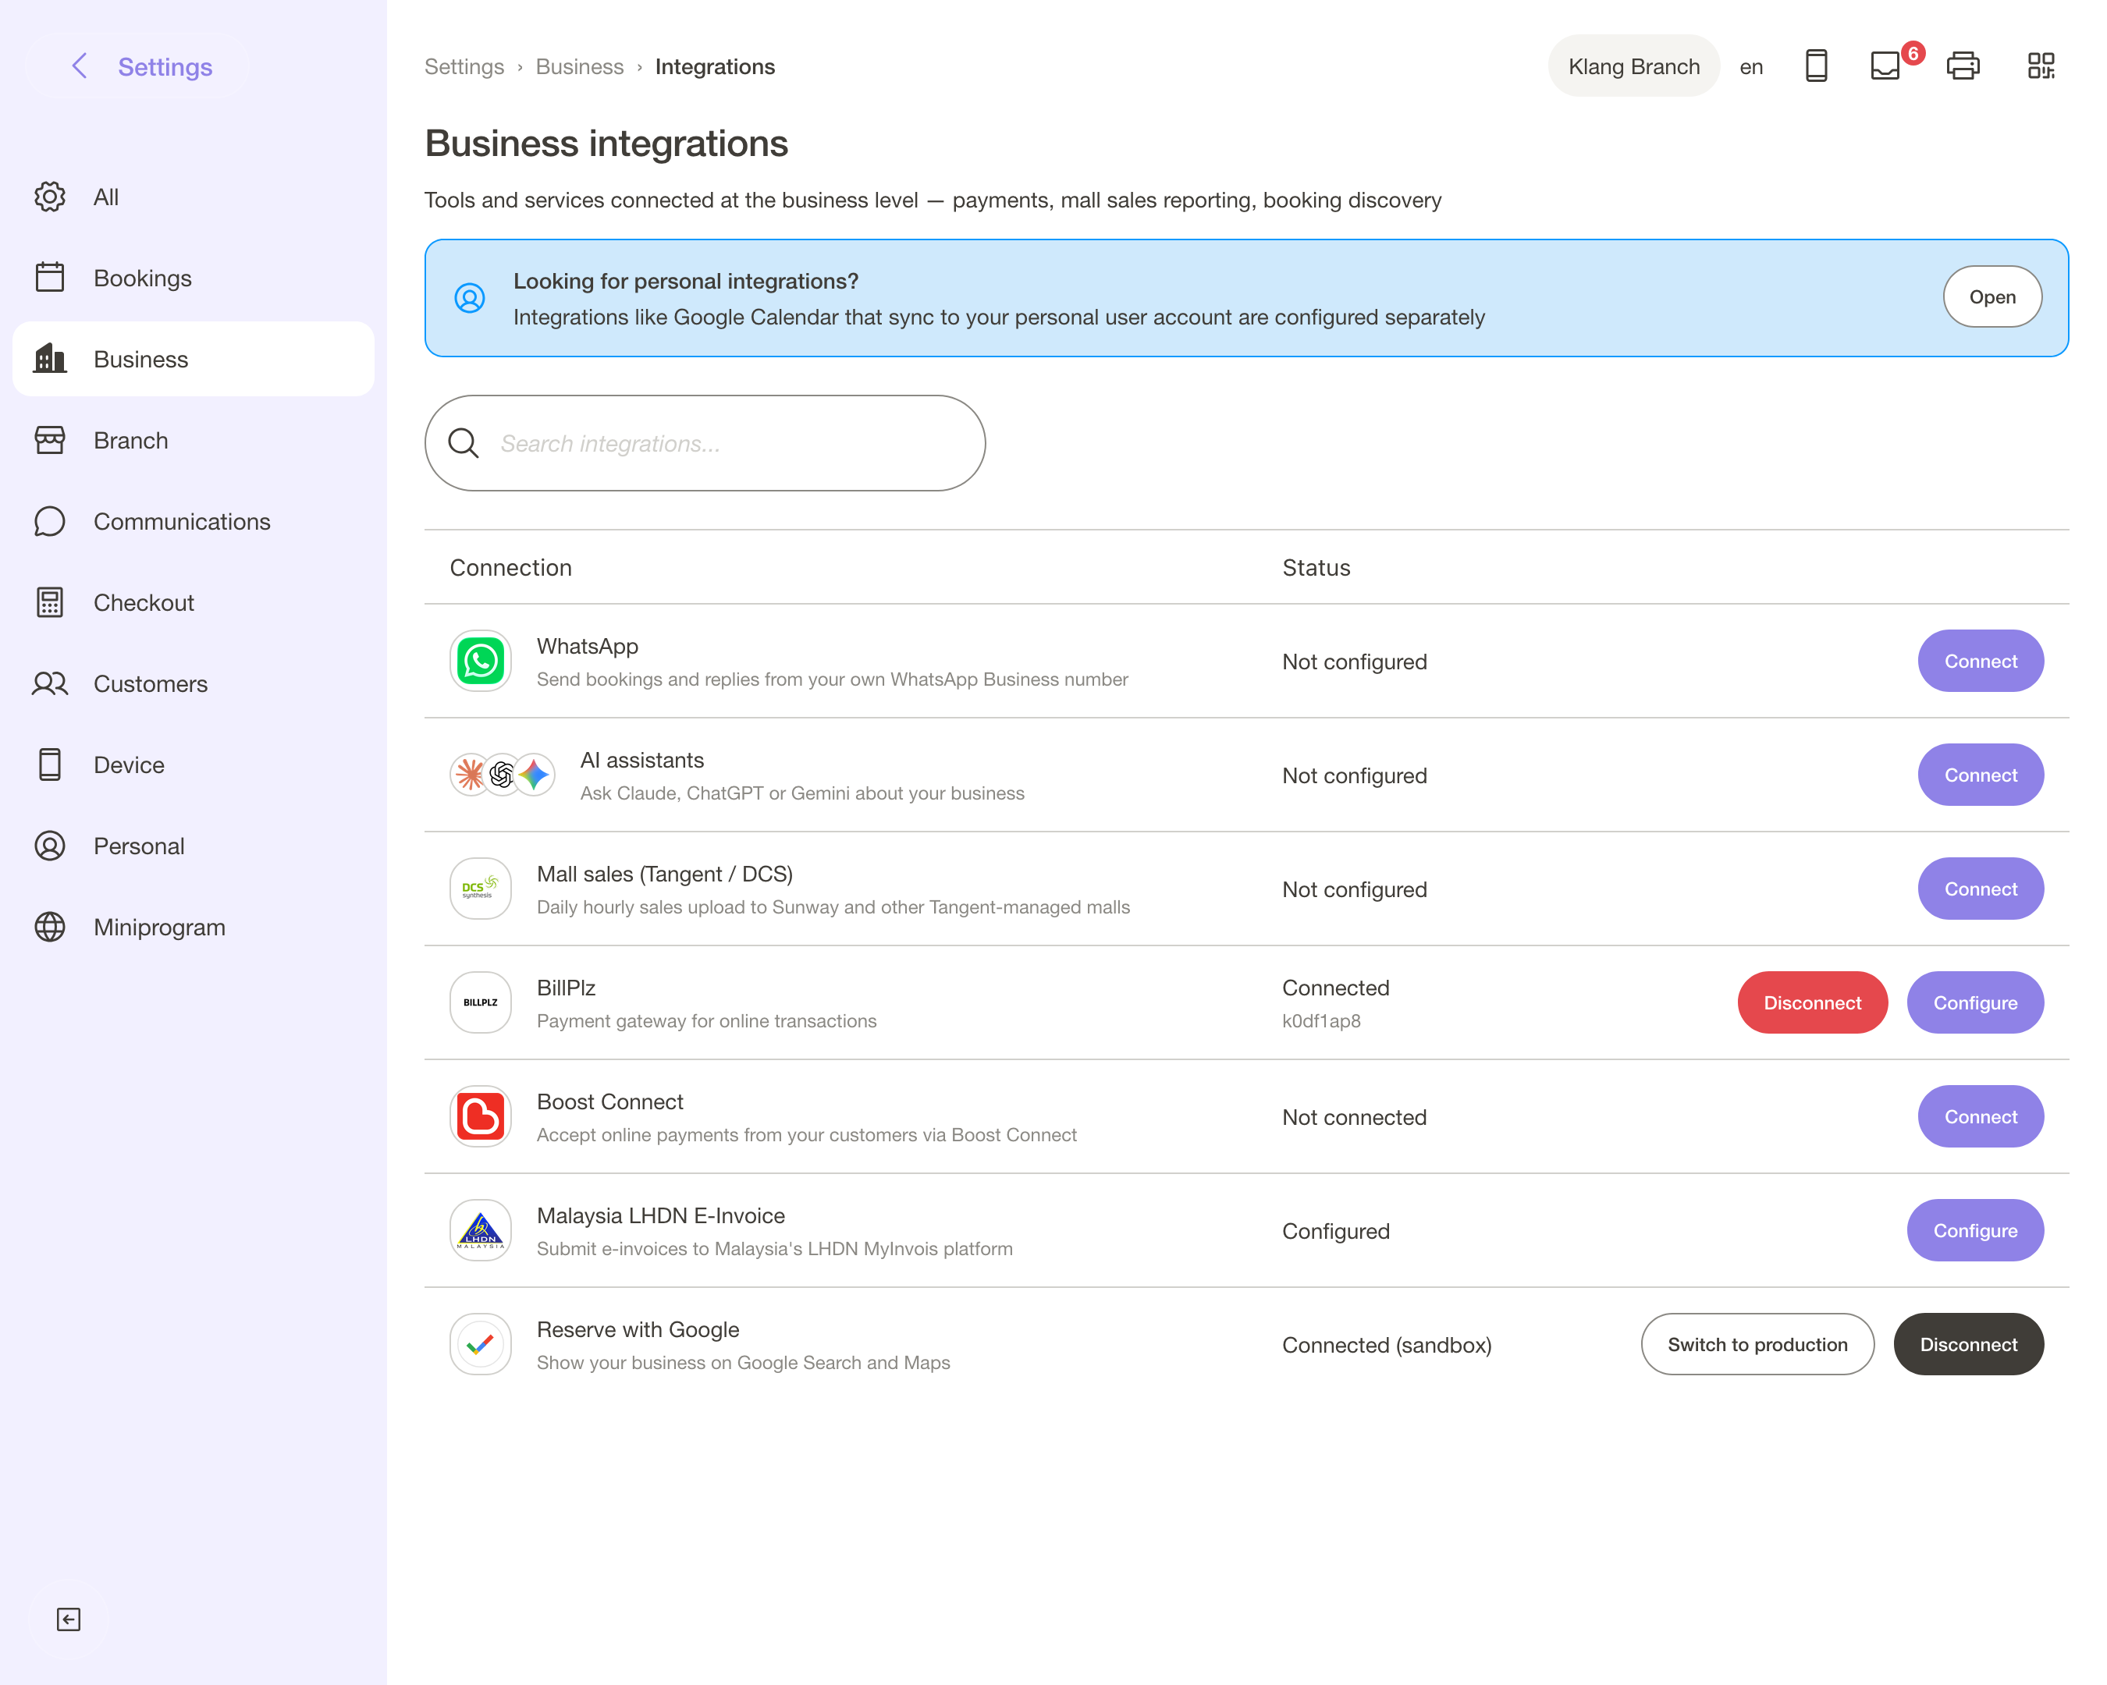Open the en language selector

point(1751,67)
